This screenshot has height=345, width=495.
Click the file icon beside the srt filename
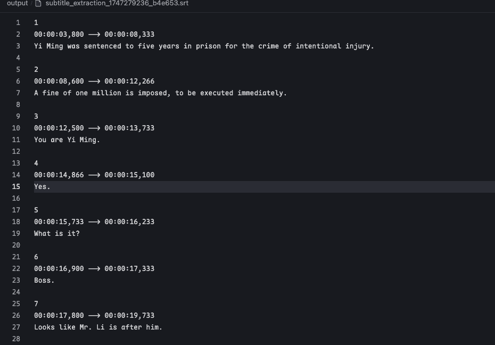pos(38,4)
